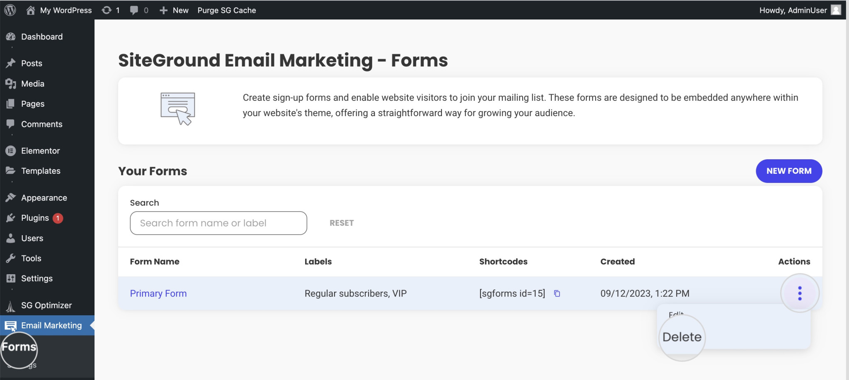The image size is (849, 380).
Task: Open Settings in the sidebar
Action: click(x=37, y=278)
